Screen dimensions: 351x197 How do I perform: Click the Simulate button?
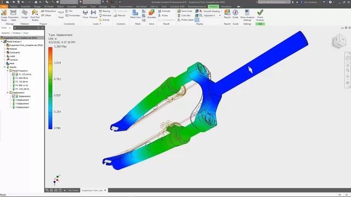[x=151, y=14]
